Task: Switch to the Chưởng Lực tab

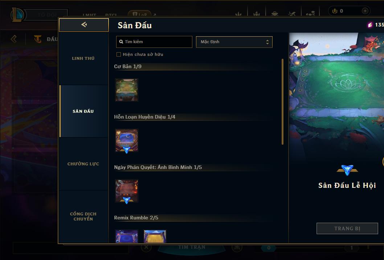Action: point(83,164)
